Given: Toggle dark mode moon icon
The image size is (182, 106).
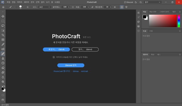Looking at the screenshot, I should tap(136, 2).
